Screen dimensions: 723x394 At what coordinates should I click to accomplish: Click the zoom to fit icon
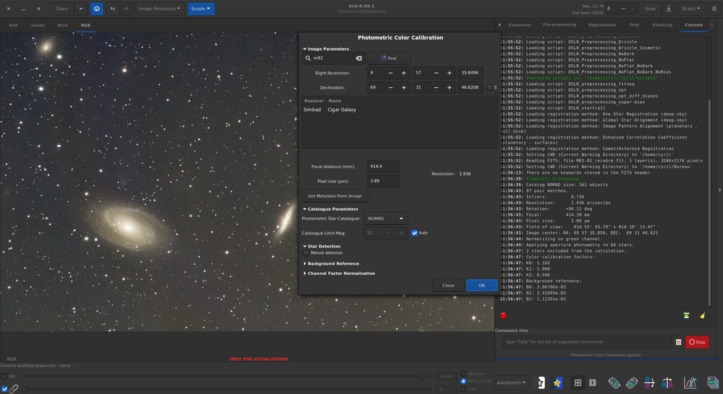click(578, 382)
